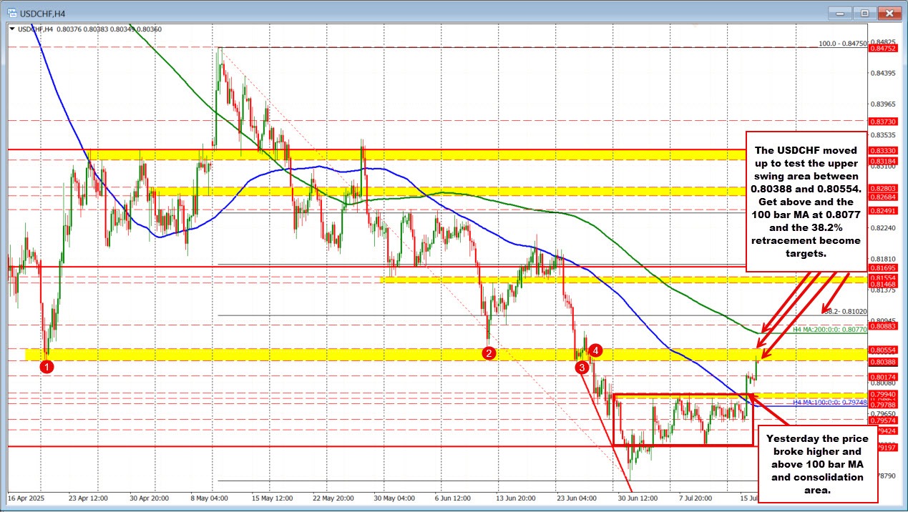Screen dimensions: 908x512
Task: Select the red circle marker numbered 3
Action: pyautogui.click(x=583, y=367)
